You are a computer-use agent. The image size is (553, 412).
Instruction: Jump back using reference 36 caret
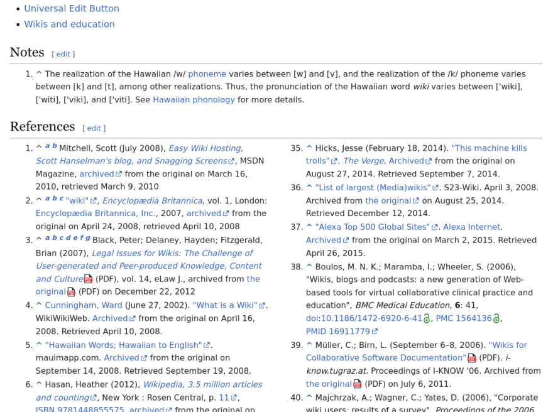point(309,188)
